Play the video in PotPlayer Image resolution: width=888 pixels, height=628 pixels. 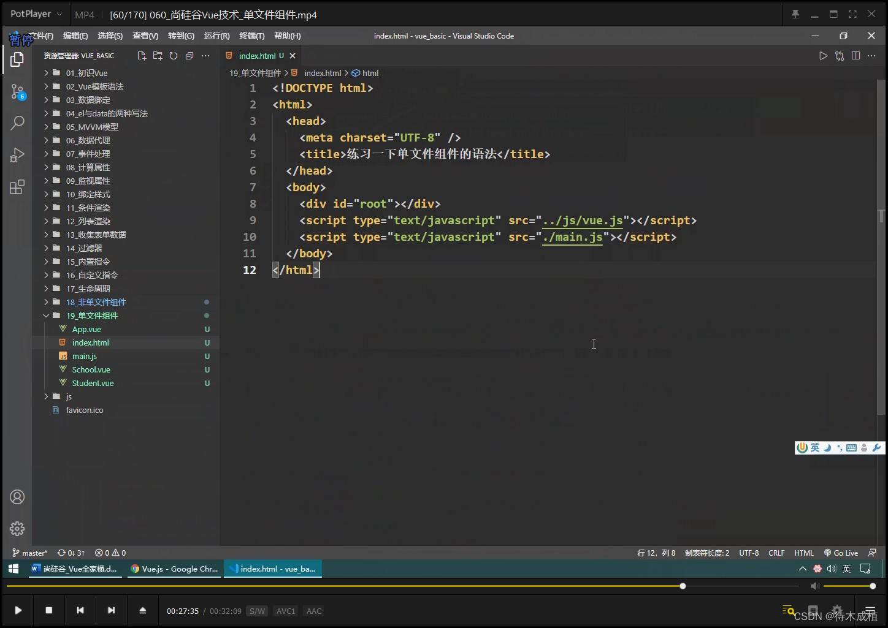pyautogui.click(x=18, y=610)
